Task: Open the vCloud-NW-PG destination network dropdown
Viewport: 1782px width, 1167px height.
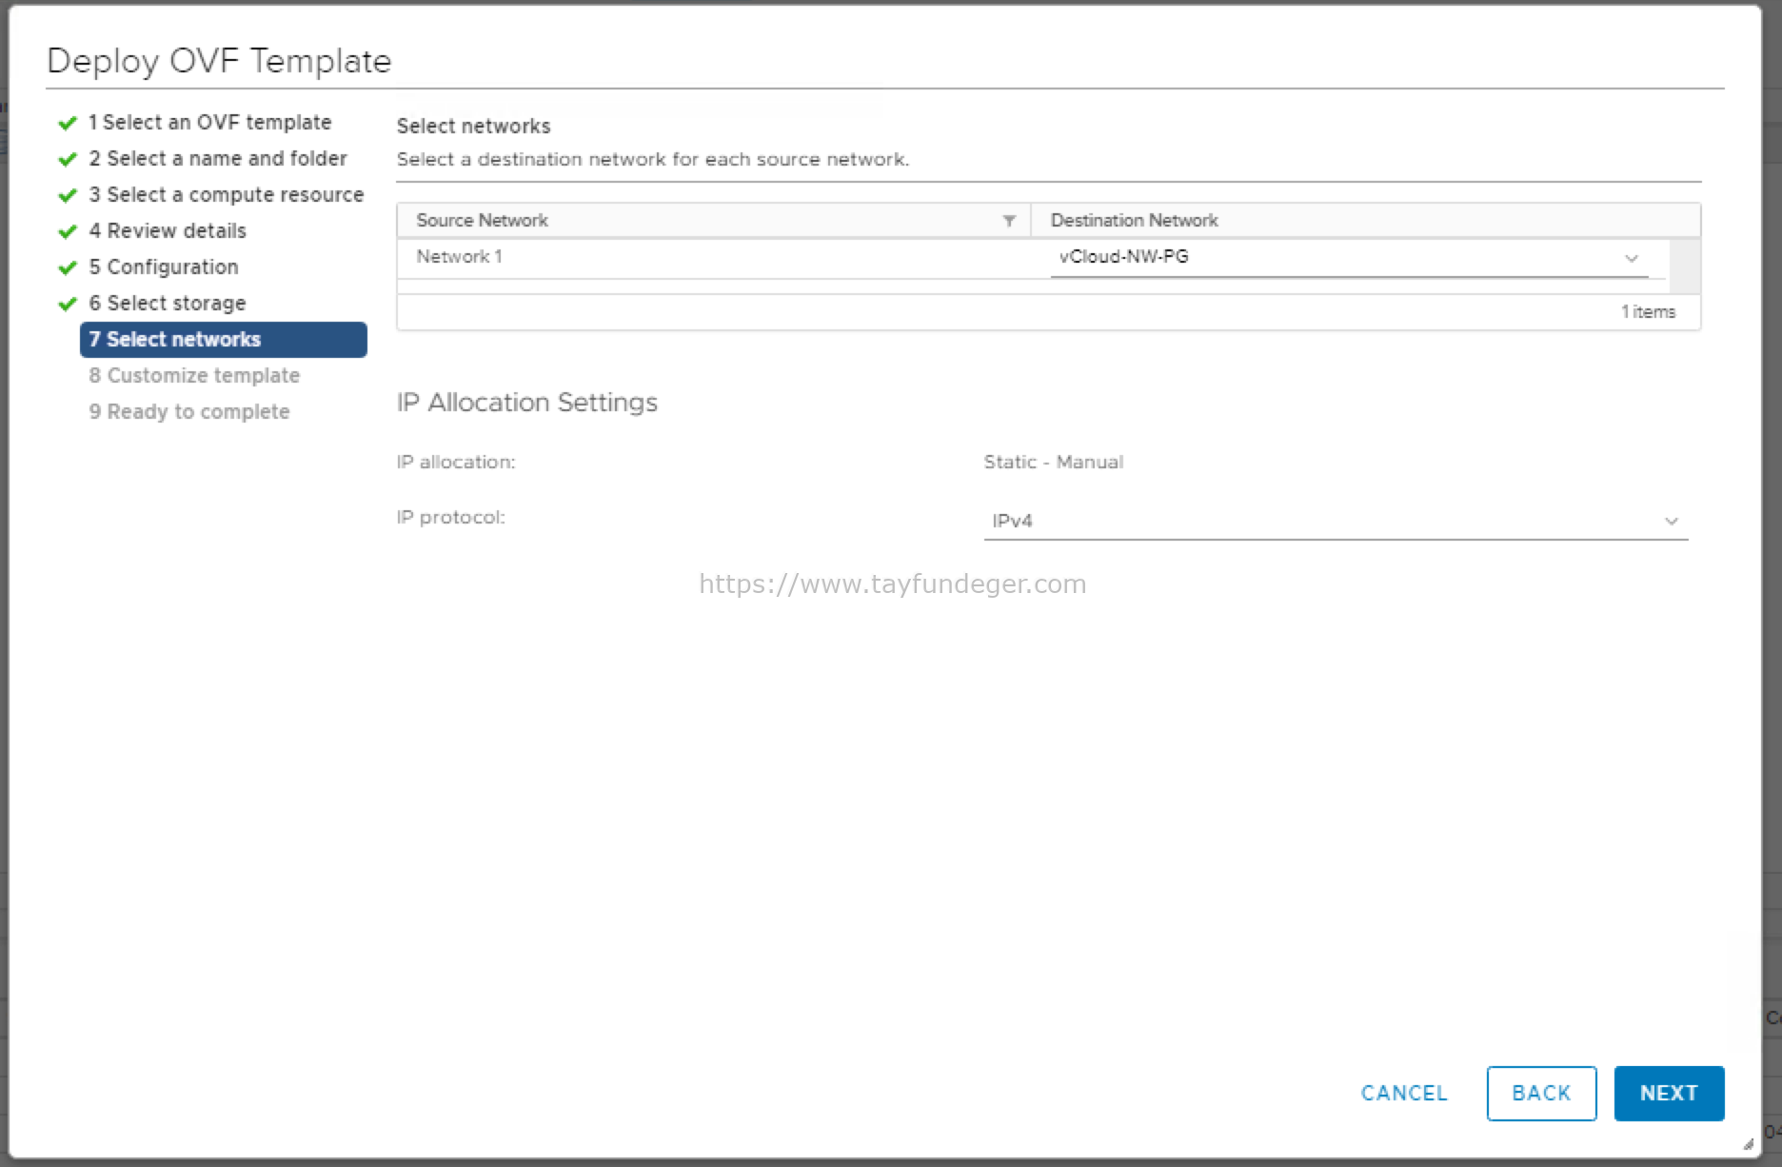Action: pos(1350,258)
